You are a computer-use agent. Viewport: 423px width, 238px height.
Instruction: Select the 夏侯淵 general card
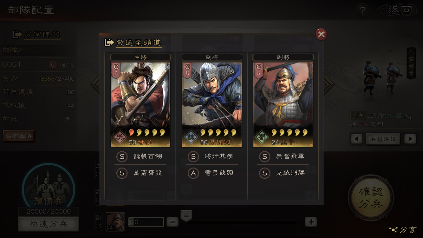[x=212, y=105]
